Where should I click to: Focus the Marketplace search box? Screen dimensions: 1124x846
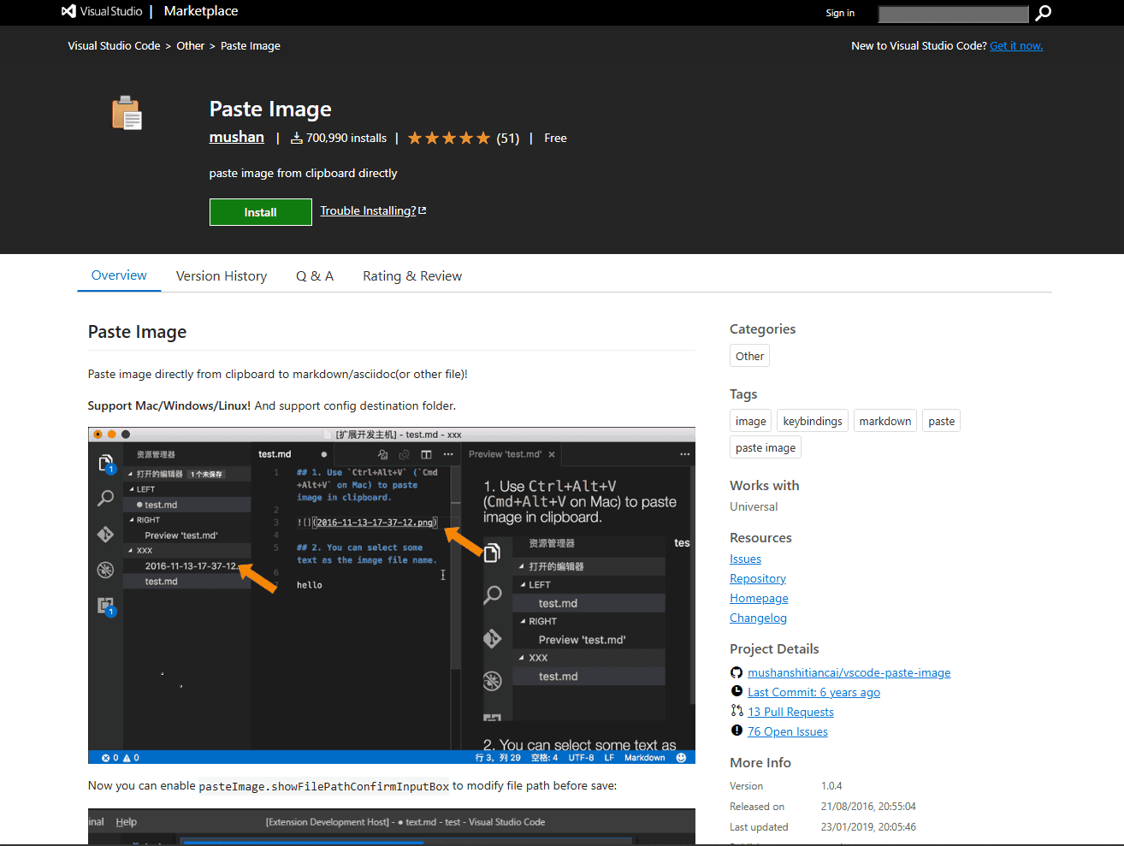pyautogui.click(x=953, y=14)
